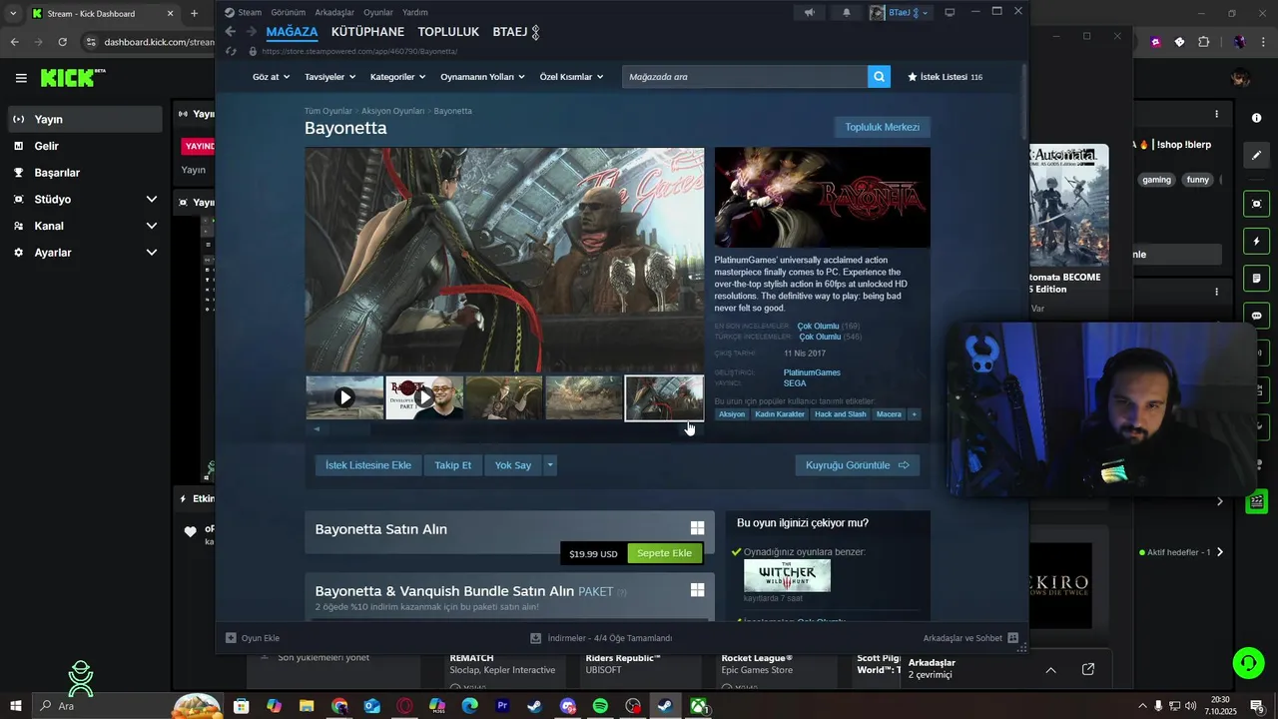Click screenshot strip scroll left arrow
The height and width of the screenshot is (719, 1278).
coord(317,429)
